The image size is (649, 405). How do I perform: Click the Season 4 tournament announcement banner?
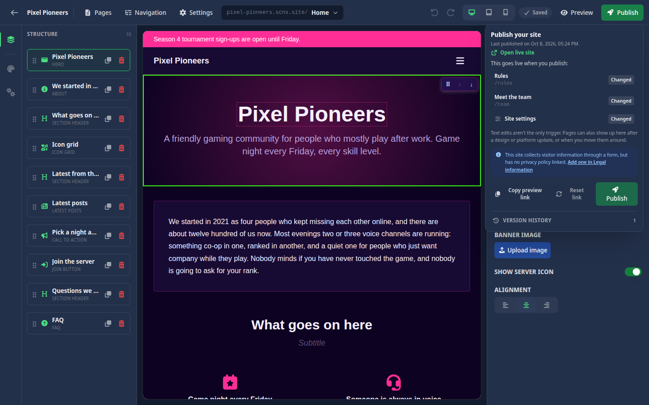tap(312, 39)
